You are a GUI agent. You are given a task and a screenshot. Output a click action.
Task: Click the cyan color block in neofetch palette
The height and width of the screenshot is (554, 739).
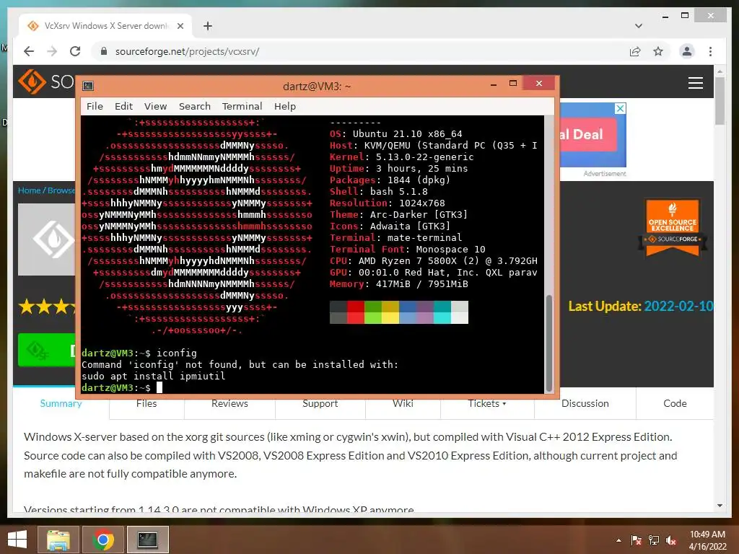pyautogui.click(x=442, y=312)
